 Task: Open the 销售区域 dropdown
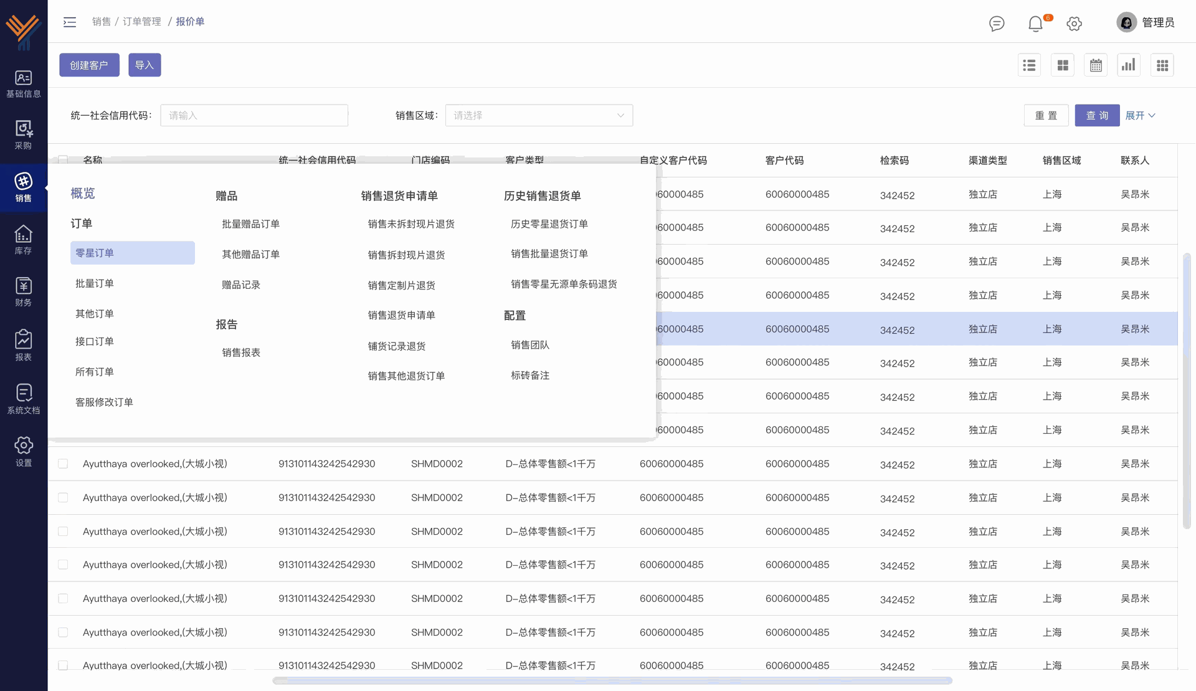[539, 115]
